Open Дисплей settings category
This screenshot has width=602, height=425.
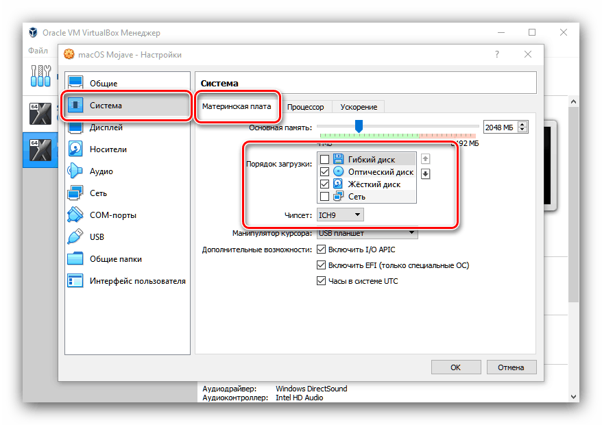127,127
